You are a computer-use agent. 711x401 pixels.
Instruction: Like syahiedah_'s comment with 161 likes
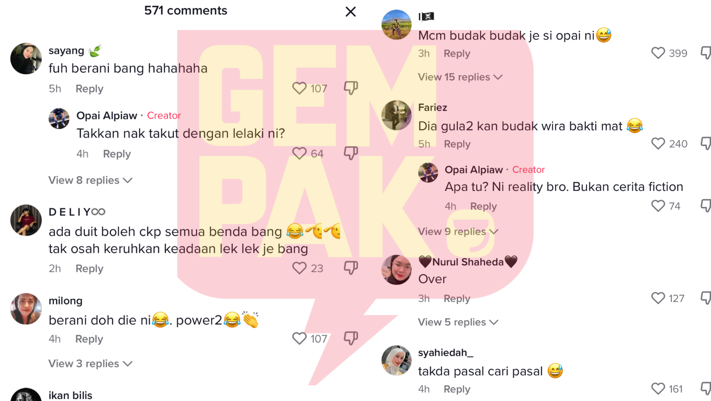[x=658, y=389]
